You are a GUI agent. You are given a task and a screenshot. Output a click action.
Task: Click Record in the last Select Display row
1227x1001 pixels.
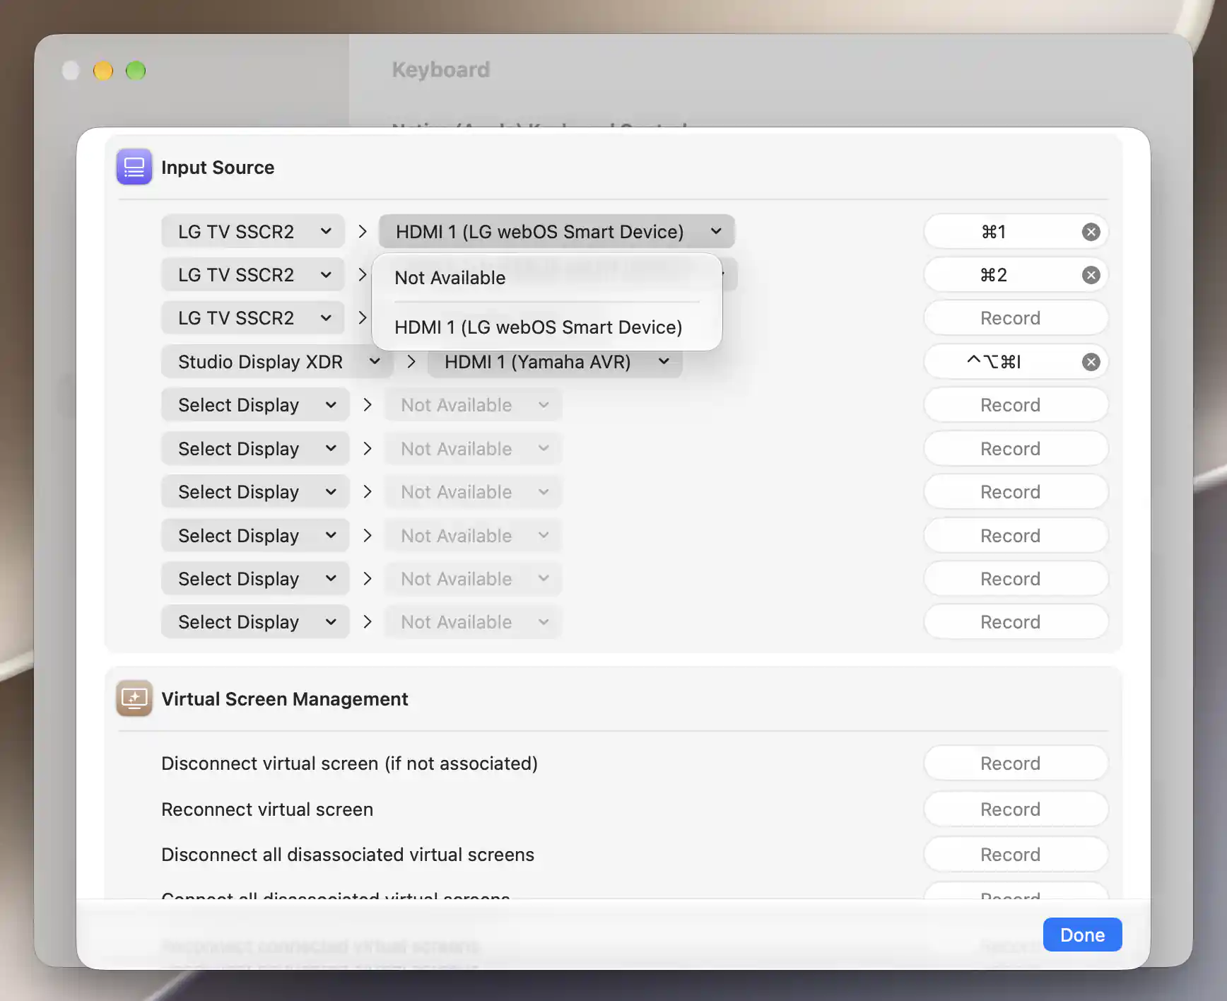point(1016,622)
